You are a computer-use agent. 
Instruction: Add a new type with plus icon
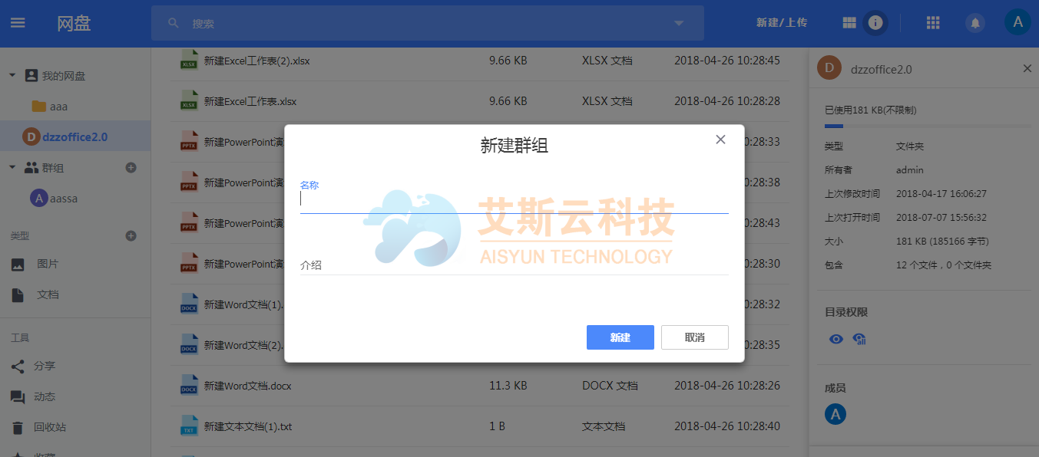point(131,235)
